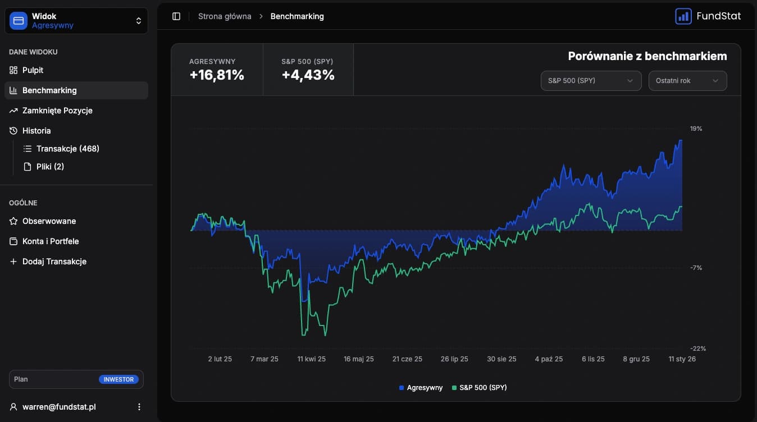This screenshot has width=757, height=422.
Task: Click the Historia clock icon
Action: point(12,130)
